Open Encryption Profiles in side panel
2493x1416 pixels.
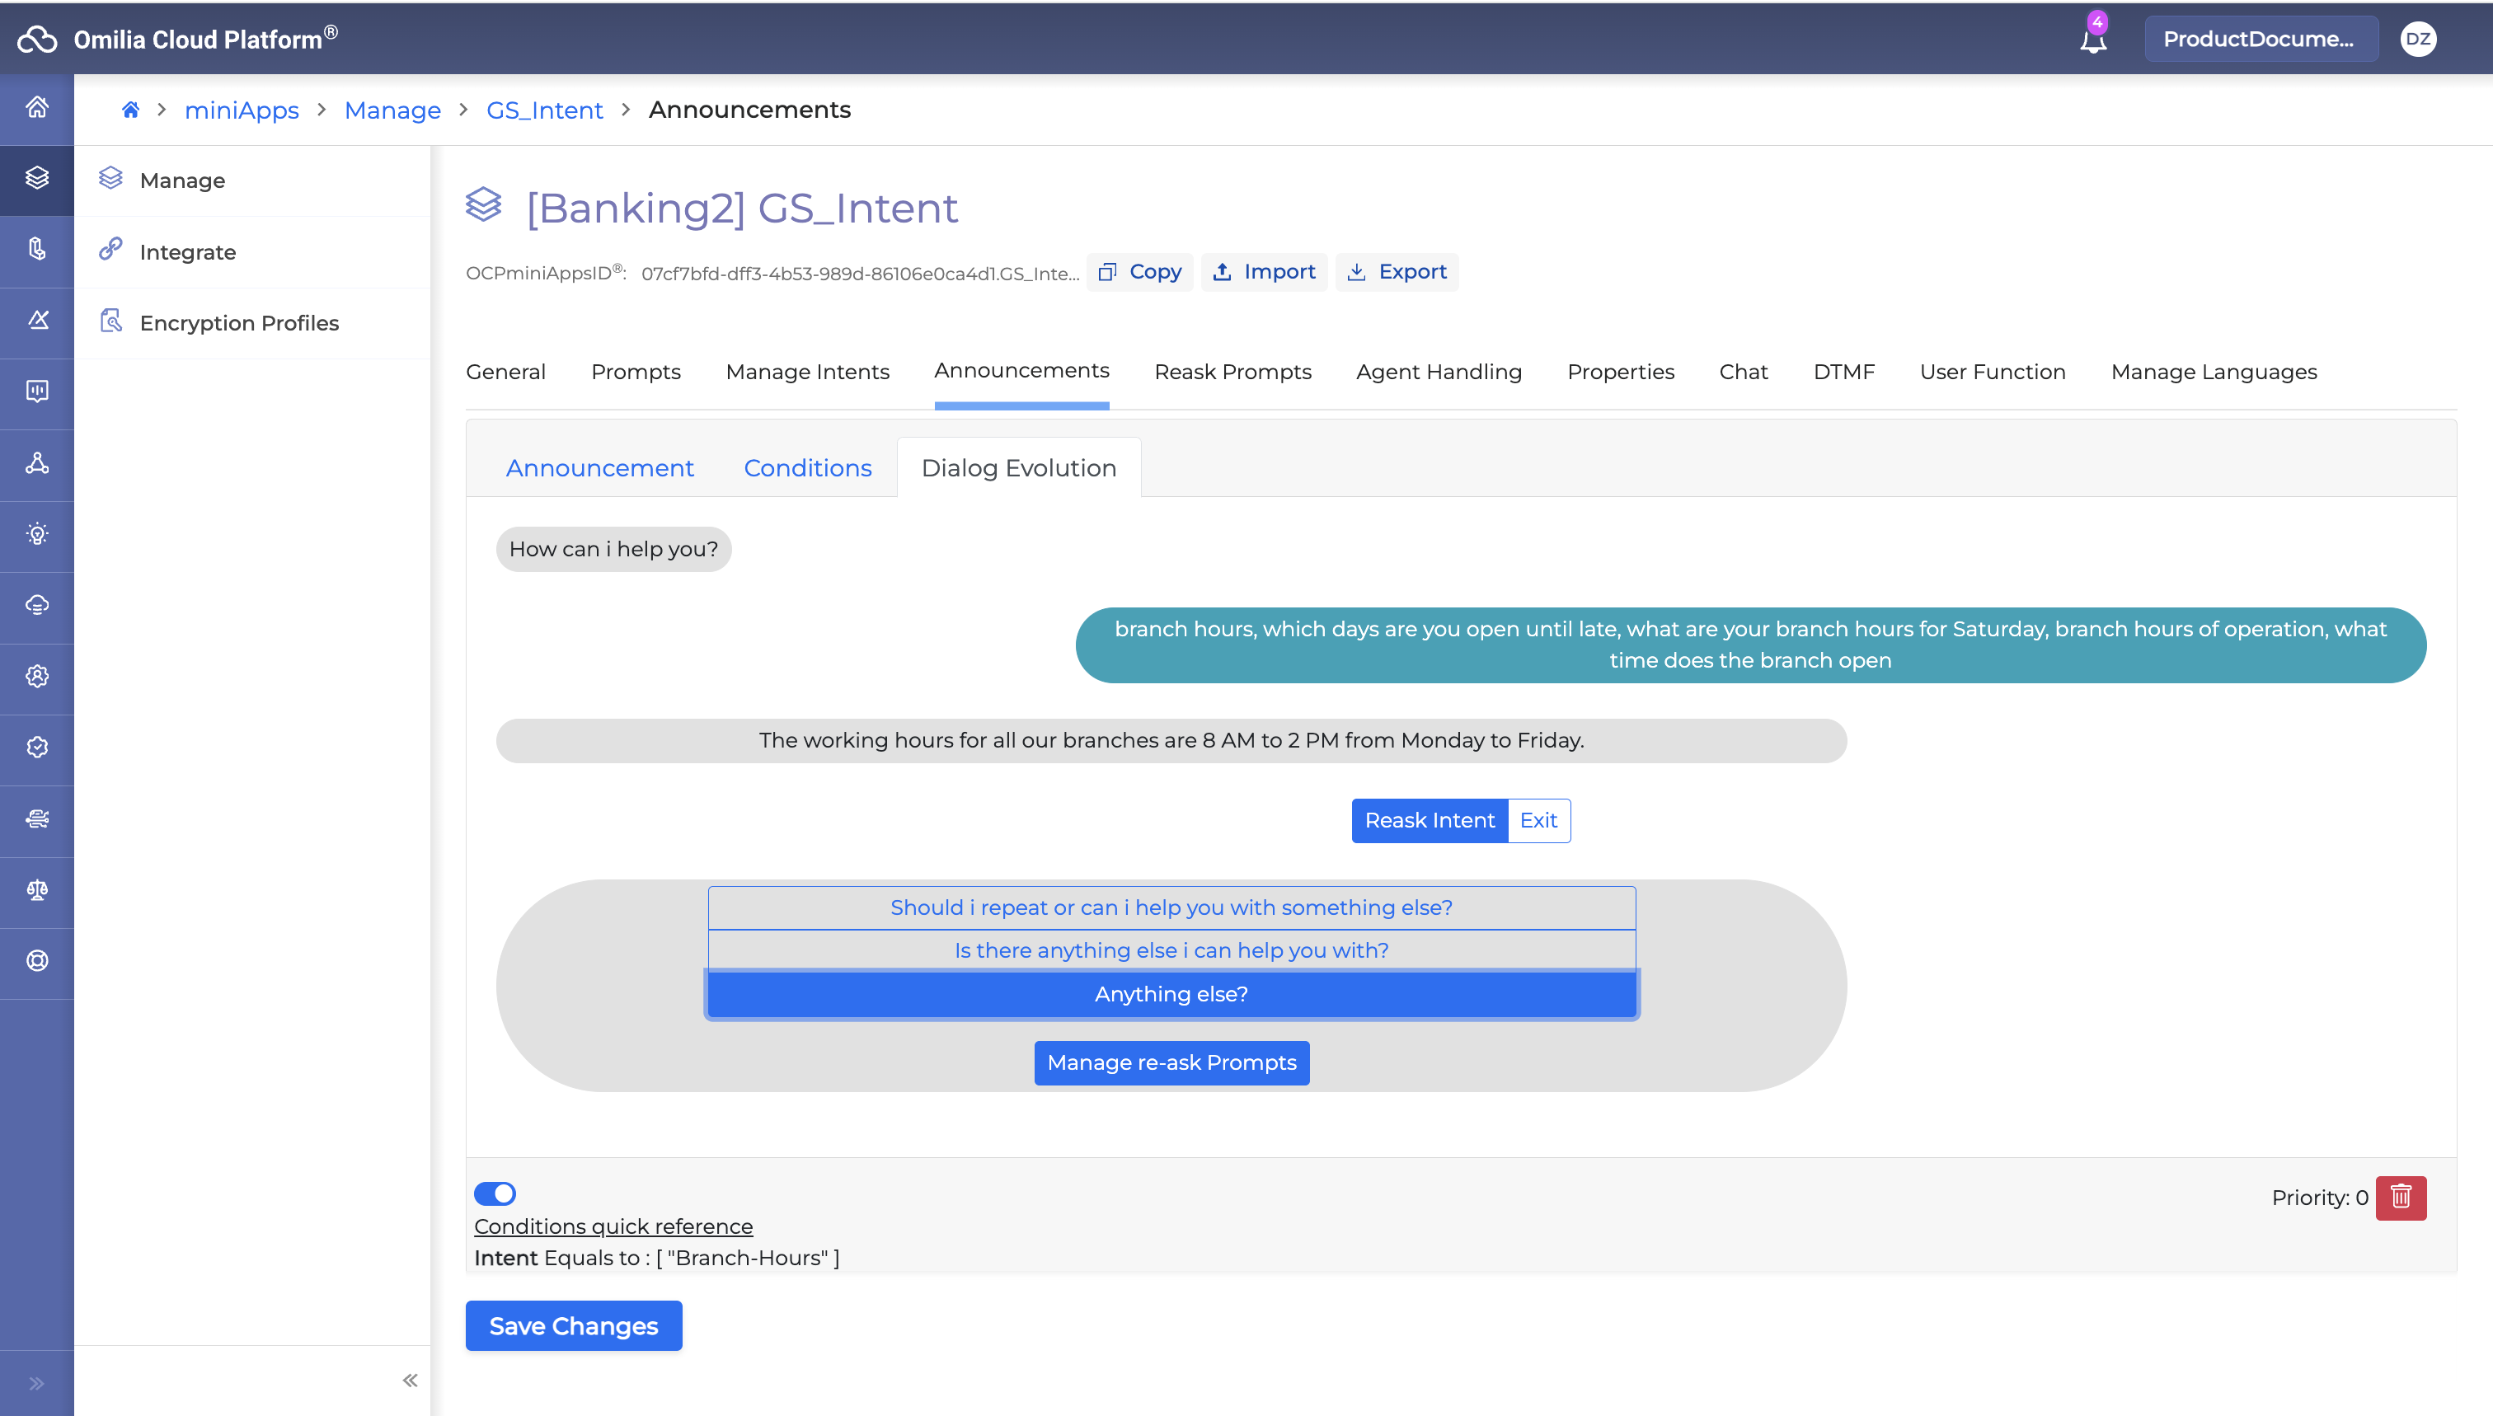239,323
